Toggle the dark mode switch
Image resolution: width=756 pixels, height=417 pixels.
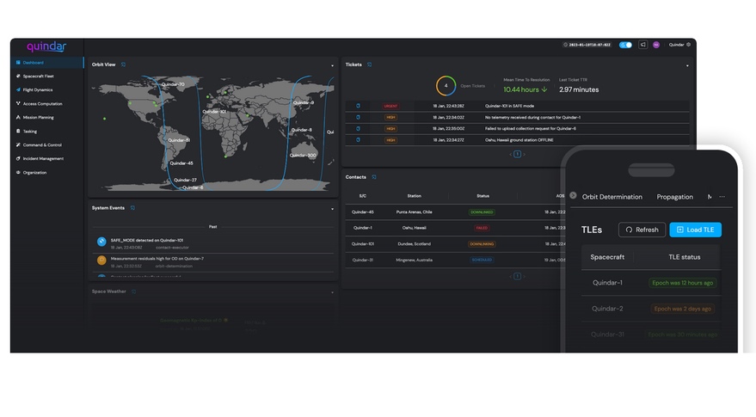point(625,45)
